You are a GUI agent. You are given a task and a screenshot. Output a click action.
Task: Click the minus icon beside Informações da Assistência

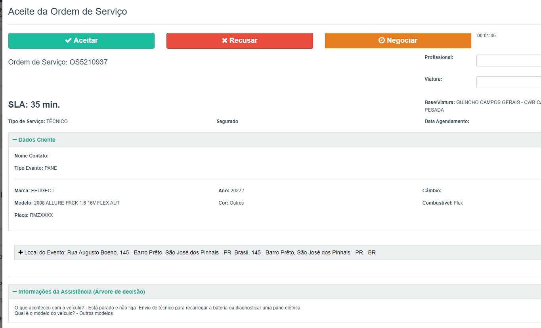pos(15,292)
